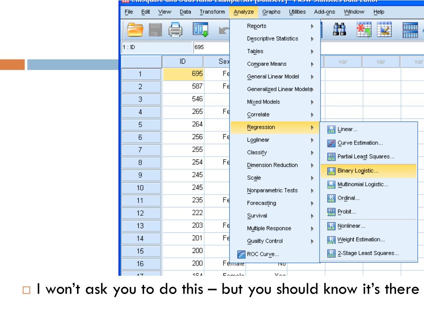Open the Edit menu
424x318 pixels.
[x=145, y=12]
